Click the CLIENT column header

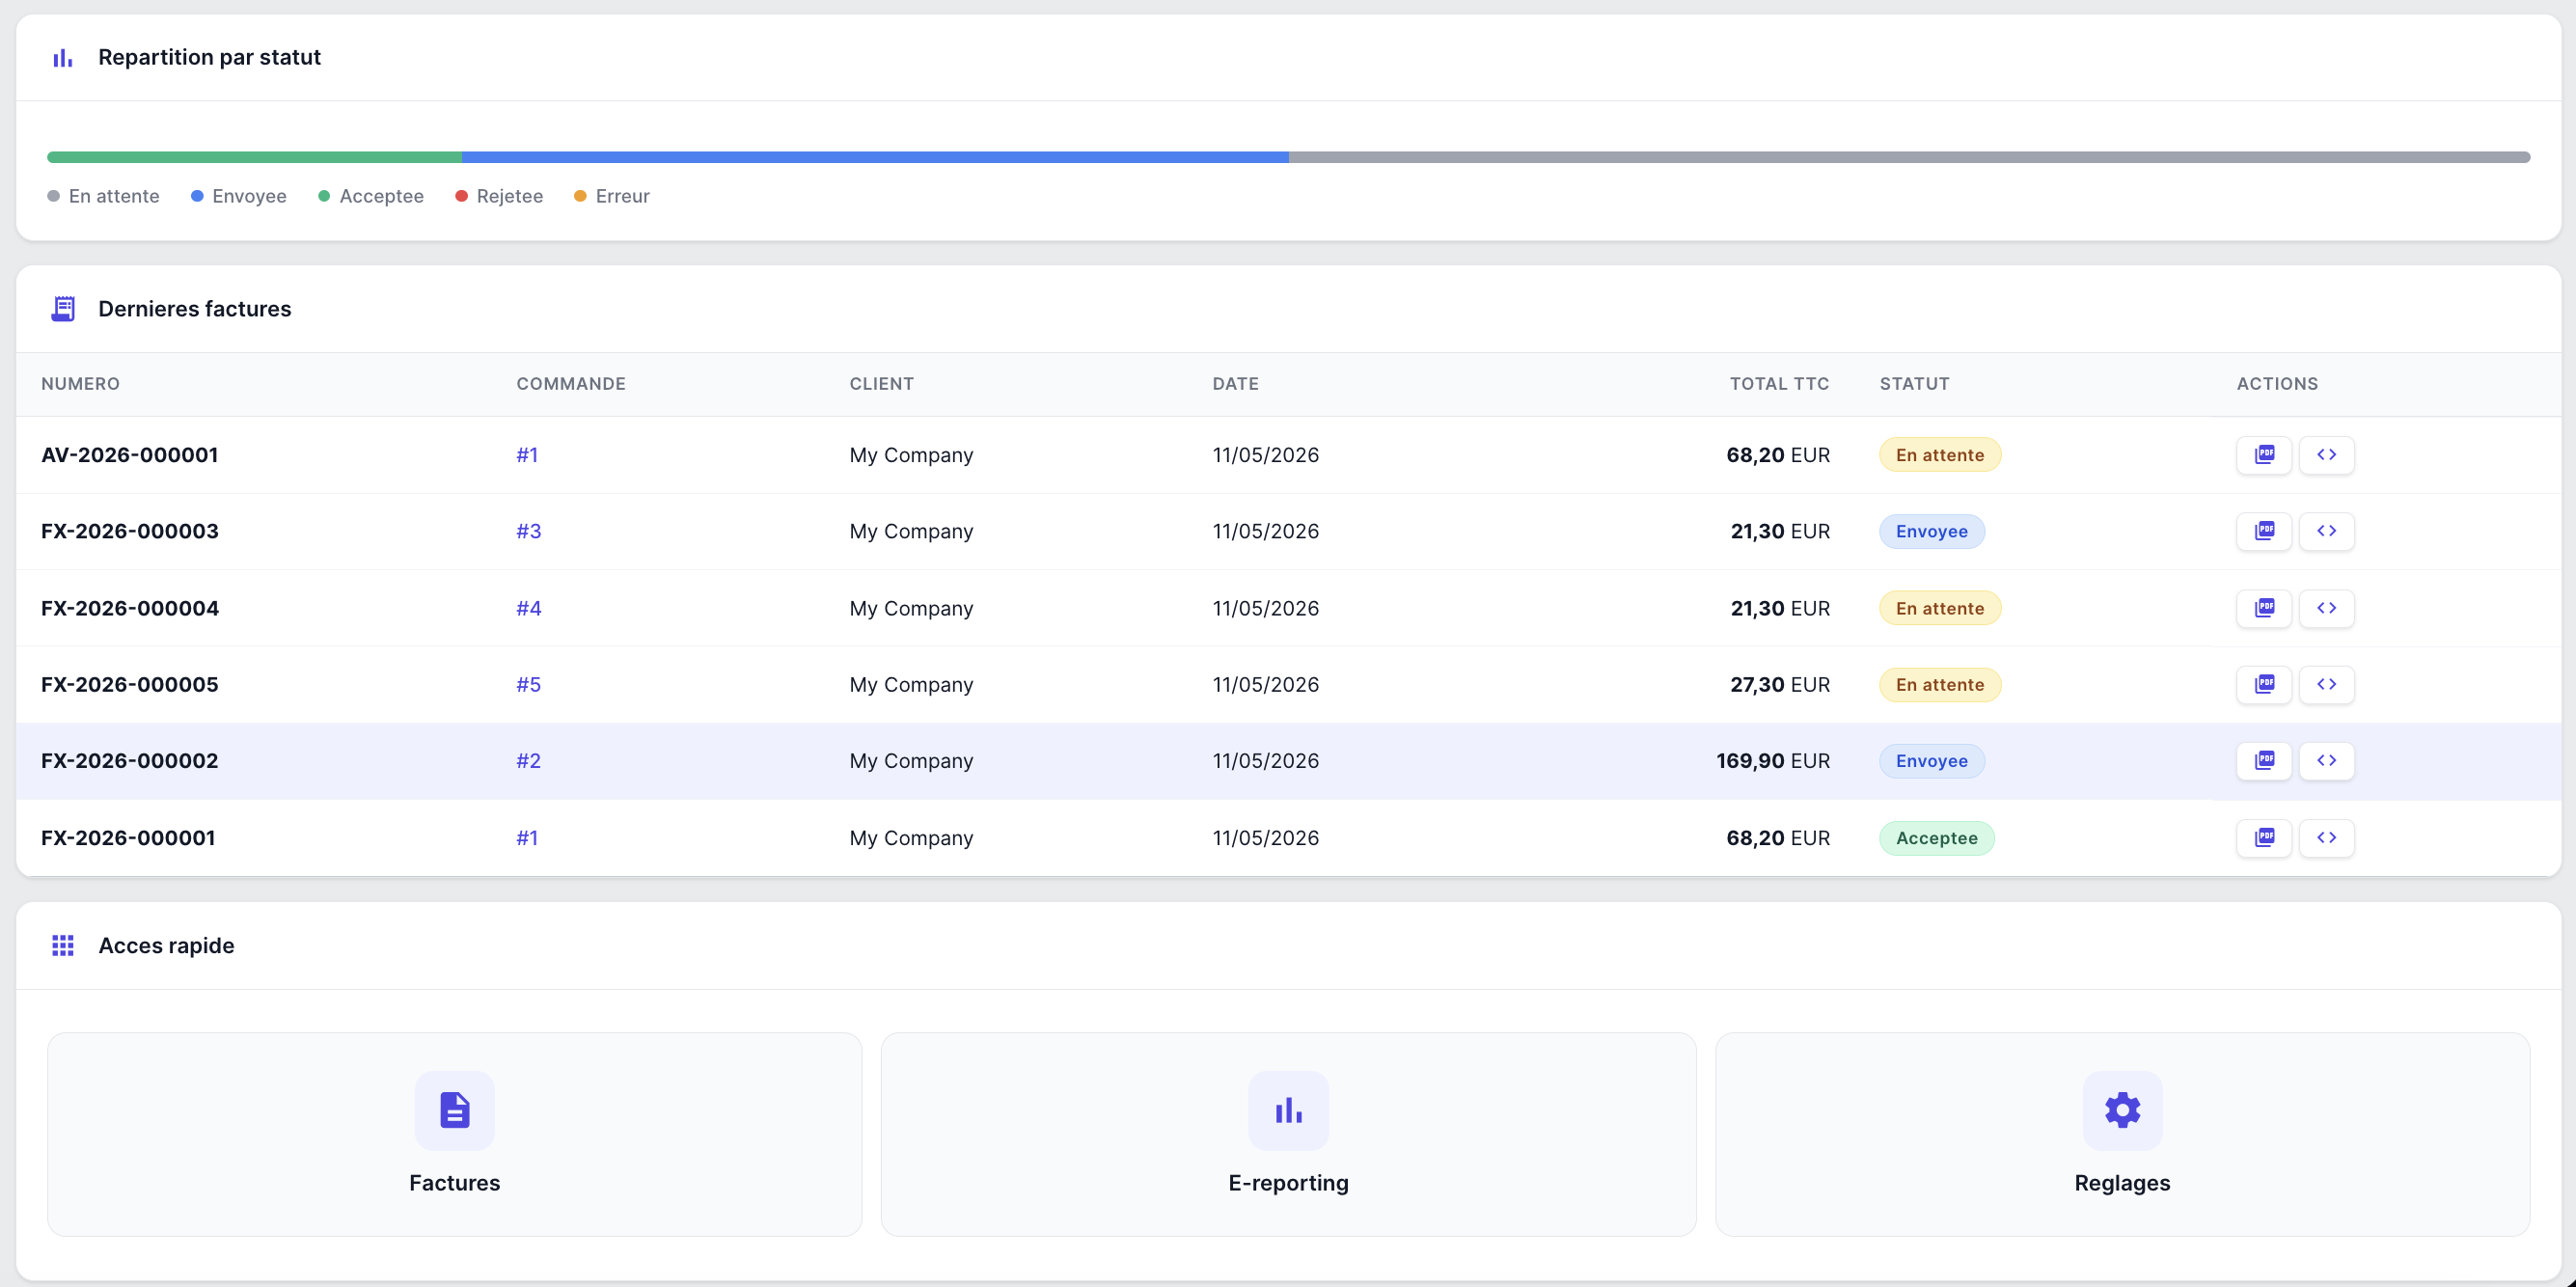[881, 384]
